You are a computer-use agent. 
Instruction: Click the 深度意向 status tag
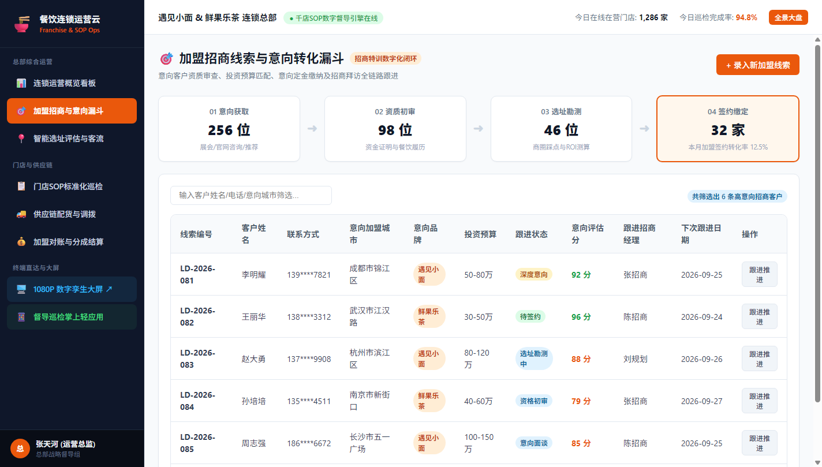pyautogui.click(x=534, y=274)
